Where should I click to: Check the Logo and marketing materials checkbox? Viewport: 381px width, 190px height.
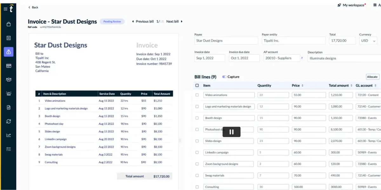coord(197,106)
